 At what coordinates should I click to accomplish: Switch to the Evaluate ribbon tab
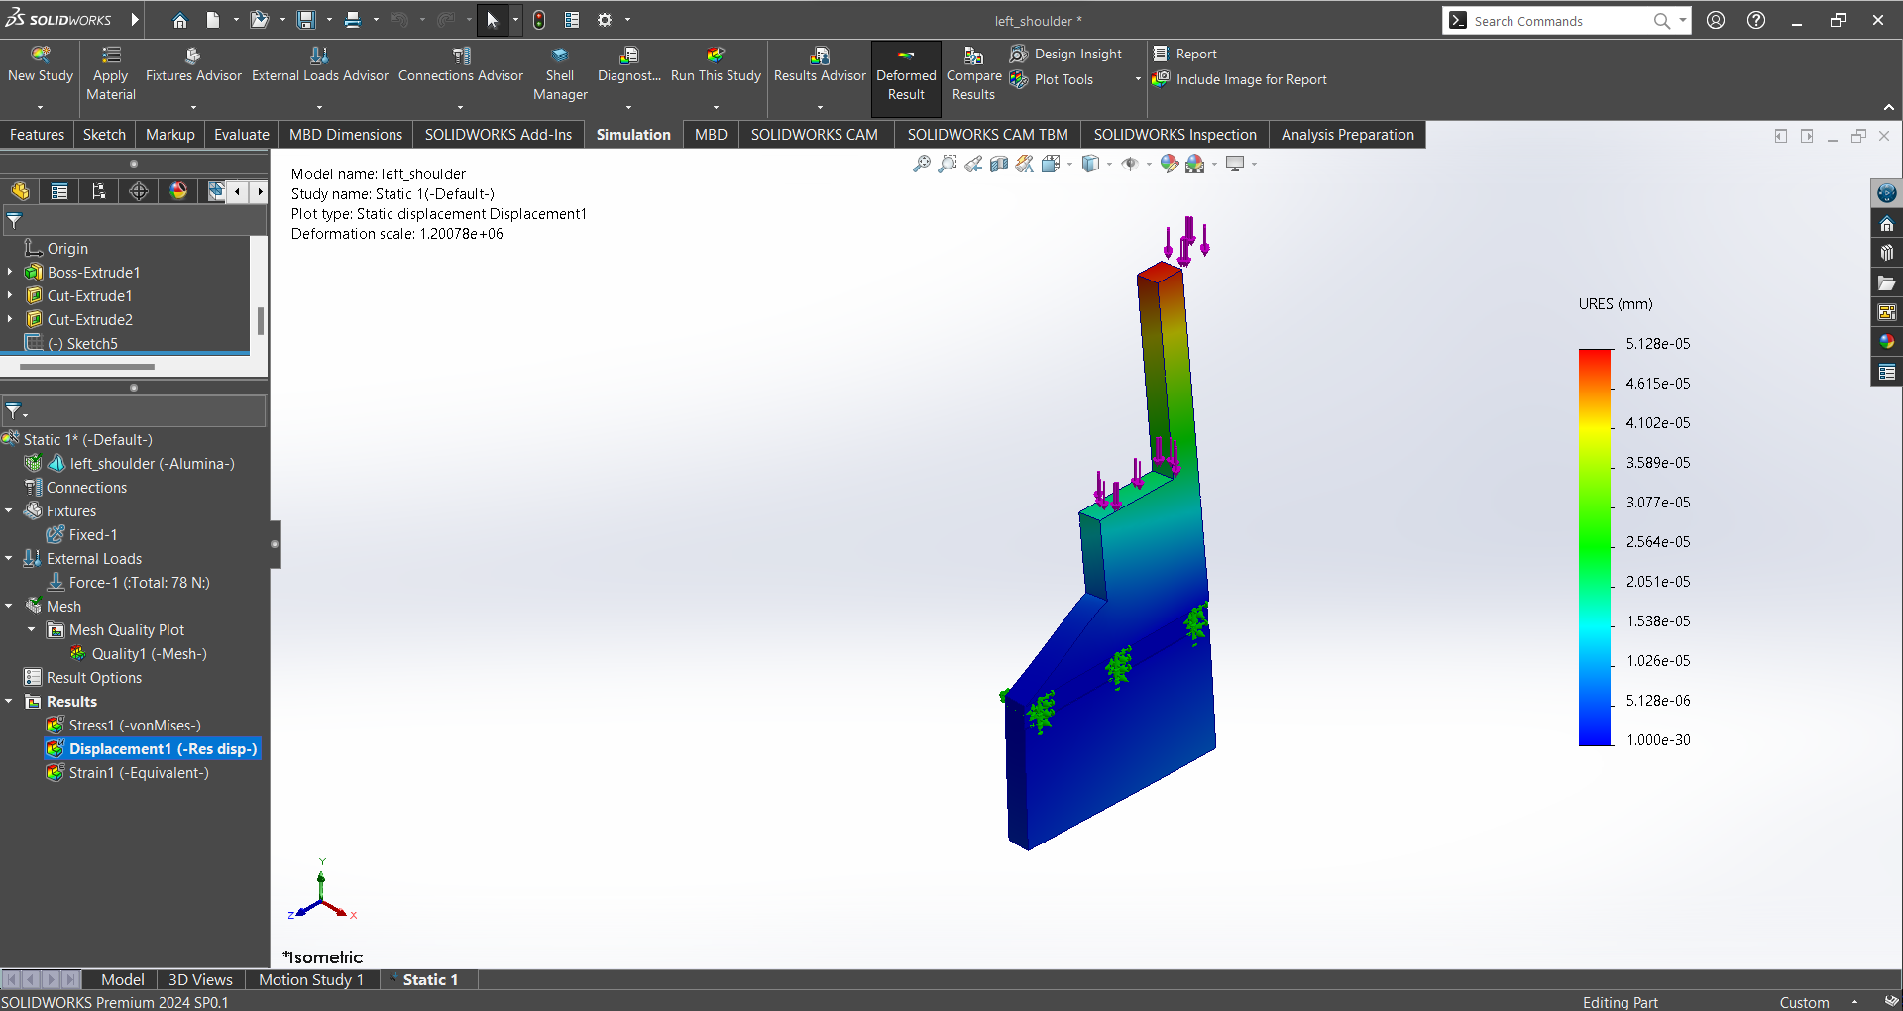coord(241,135)
